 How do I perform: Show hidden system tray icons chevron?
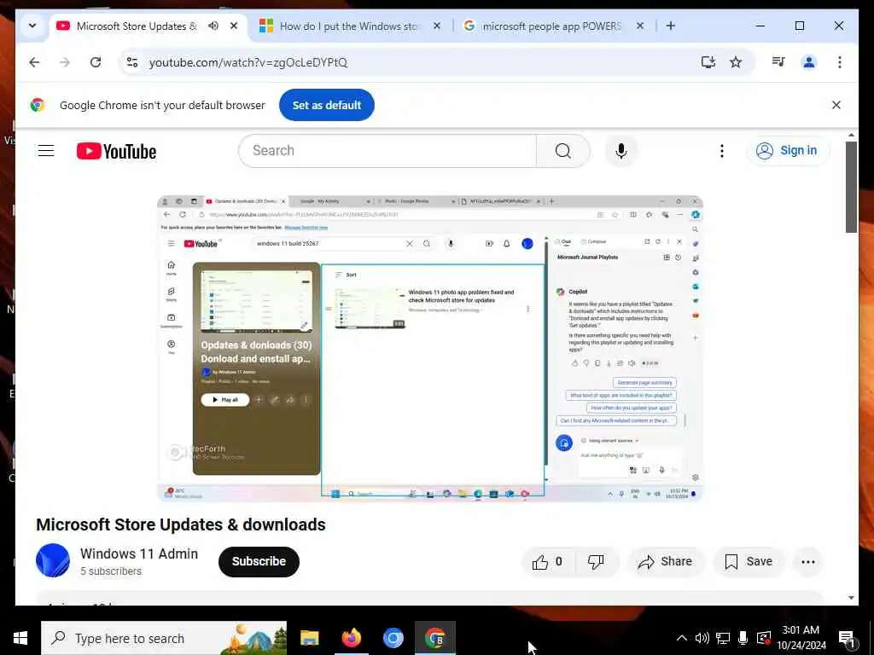(x=681, y=638)
